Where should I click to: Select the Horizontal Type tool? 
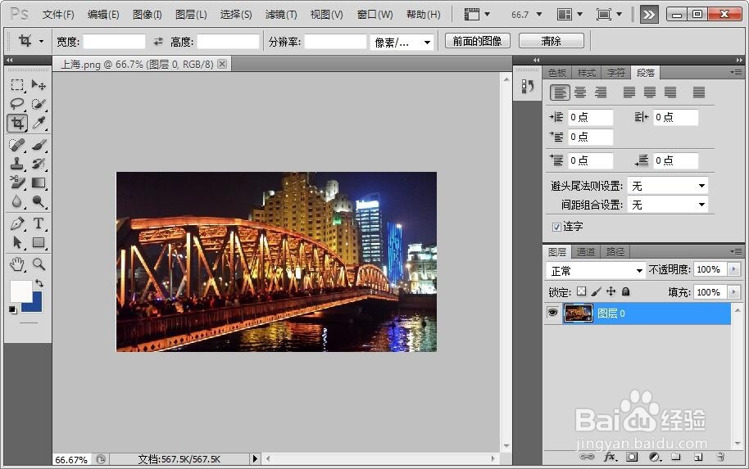click(39, 223)
